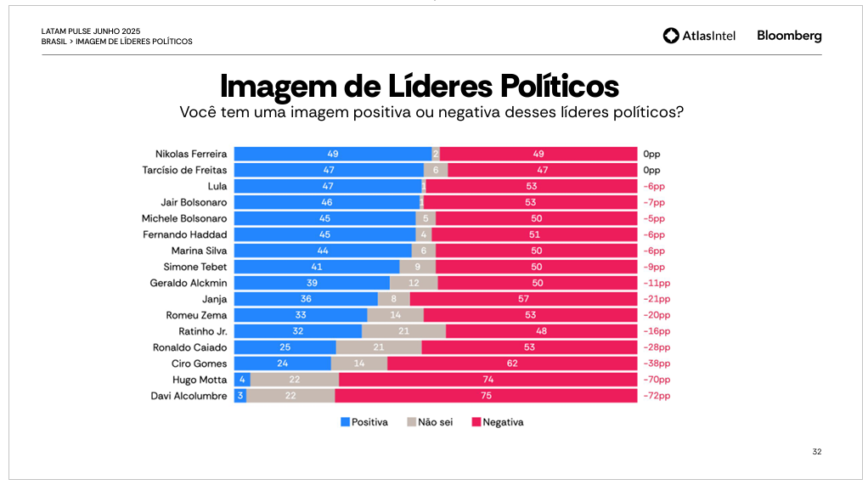
Task: Click the BRASIL breadcrumb text in header
Action: point(54,42)
